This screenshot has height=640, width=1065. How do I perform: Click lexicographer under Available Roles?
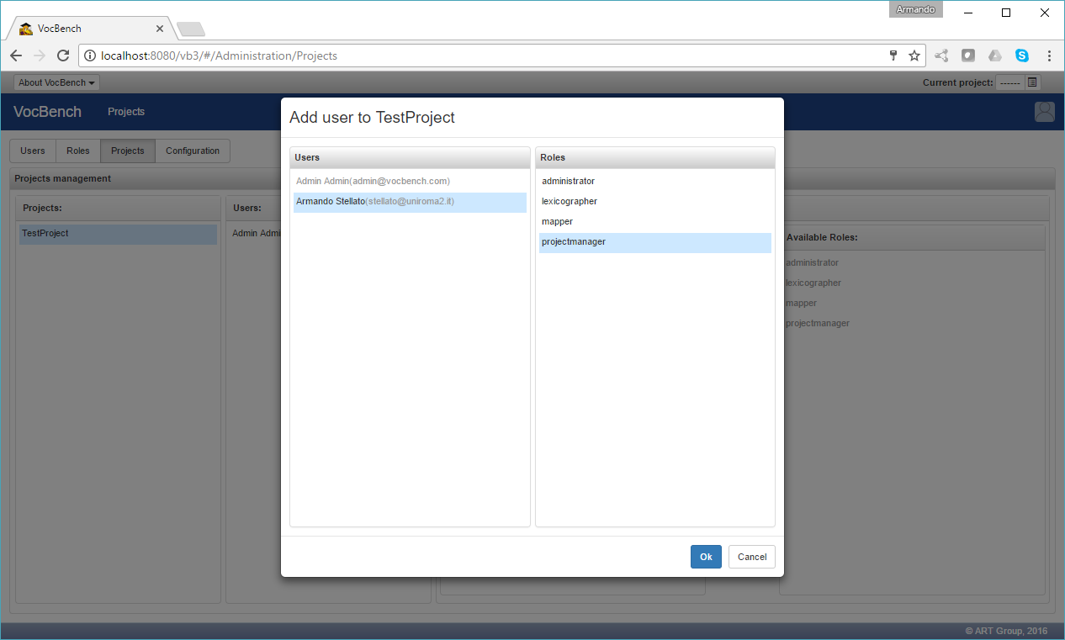click(813, 283)
